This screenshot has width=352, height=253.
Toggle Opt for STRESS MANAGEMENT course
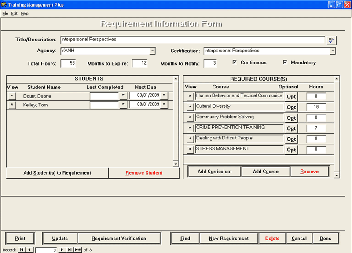click(x=291, y=150)
